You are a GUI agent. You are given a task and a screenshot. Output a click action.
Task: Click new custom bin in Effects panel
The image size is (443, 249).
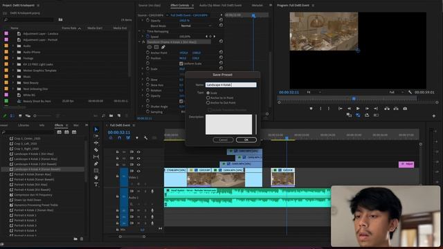click(x=75, y=239)
